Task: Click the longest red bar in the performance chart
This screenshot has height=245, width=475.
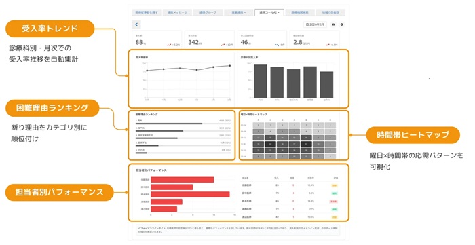Action: [190, 194]
